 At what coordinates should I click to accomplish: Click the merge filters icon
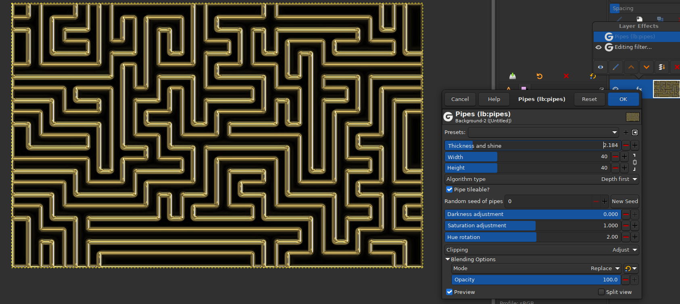[662, 67]
